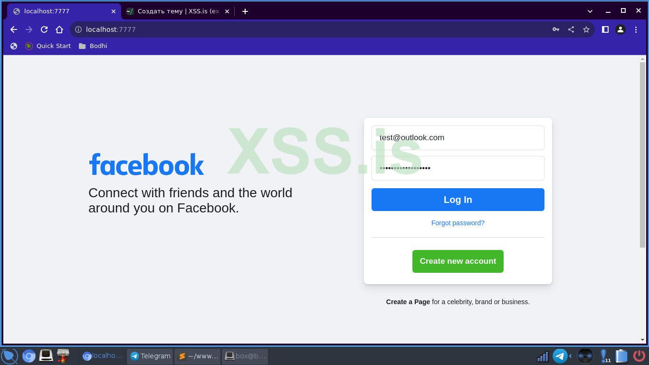Click the blue Log In button
The image size is (649, 365).
pyautogui.click(x=458, y=200)
